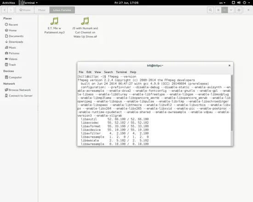Viewport: 253px width, 202px height.
Task: Open Documents in the sidebar
Action: pyautogui.click(x=14, y=36)
